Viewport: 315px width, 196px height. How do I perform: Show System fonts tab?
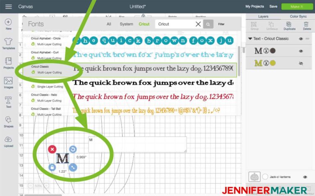pyautogui.click(x=126, y=24)
